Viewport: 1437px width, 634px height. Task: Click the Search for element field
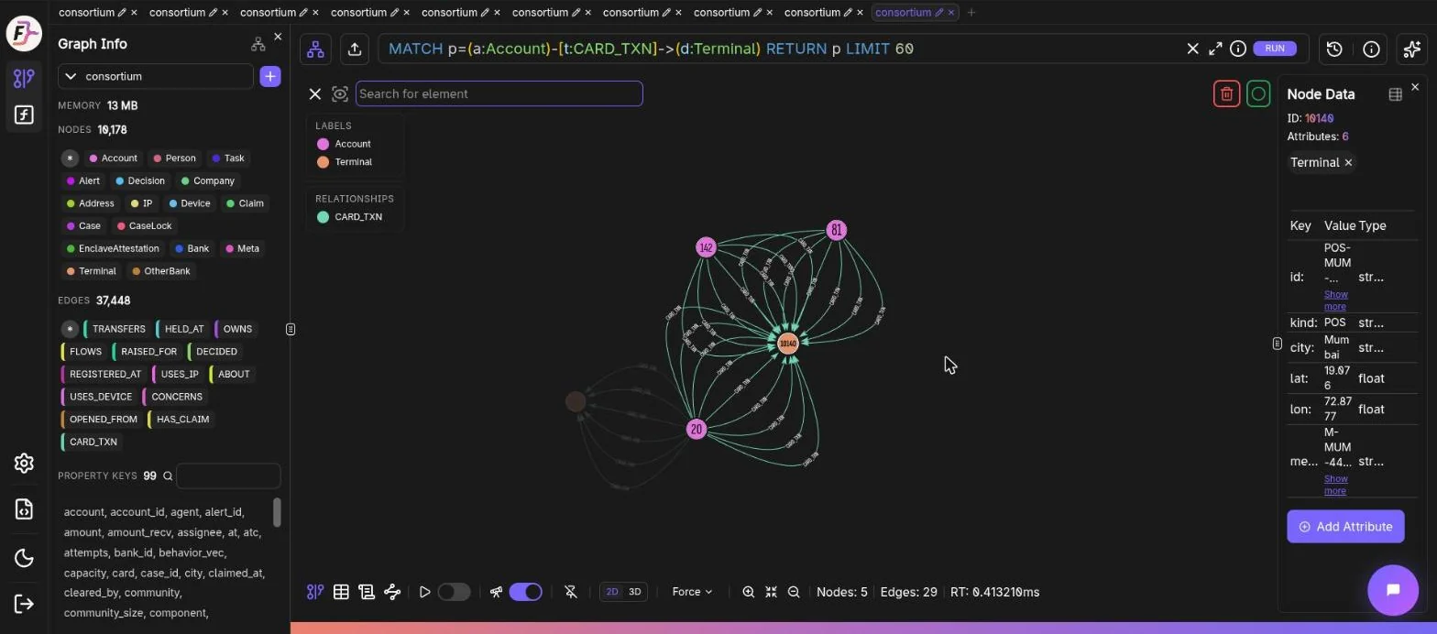(499, 93)
